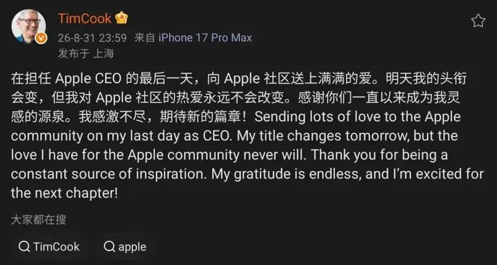The width and height of the screenshot is (497, 265).
Task: Open the TimCook username link
Action: [85, 19]
